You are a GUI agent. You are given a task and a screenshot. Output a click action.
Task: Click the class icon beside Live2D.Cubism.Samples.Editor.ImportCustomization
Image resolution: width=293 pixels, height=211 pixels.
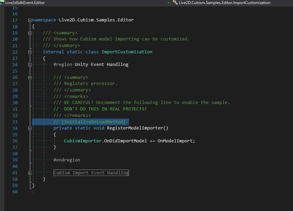[x=175, y=2]
